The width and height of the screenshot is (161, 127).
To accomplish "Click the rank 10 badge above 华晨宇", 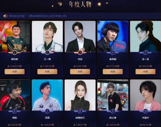I will (146, 111).
